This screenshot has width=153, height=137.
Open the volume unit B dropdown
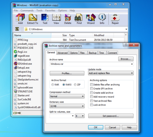80,116
